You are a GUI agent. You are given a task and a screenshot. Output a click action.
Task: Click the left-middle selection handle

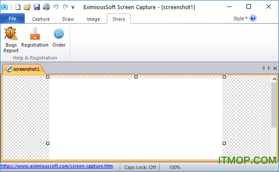pos(48,143)
